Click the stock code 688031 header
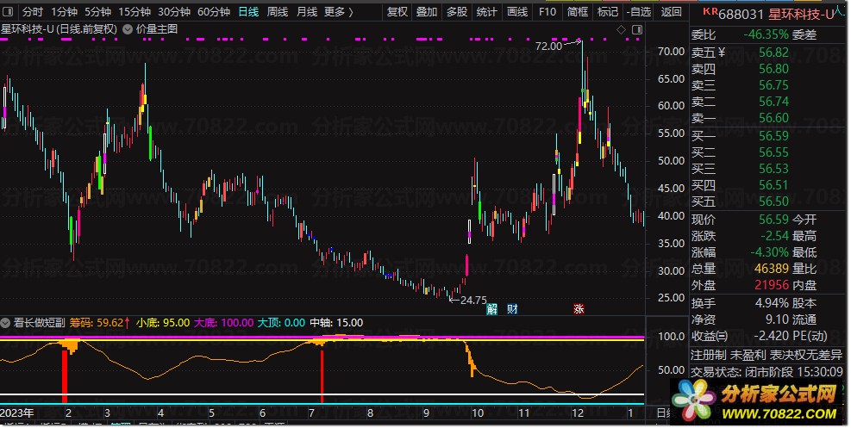 (741, 14)
